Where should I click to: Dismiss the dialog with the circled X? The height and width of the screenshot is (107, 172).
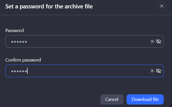[x=162, y=6]
